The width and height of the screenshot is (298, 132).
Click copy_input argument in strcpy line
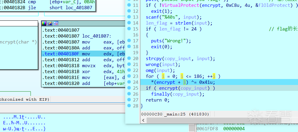[x=178, y=59]
